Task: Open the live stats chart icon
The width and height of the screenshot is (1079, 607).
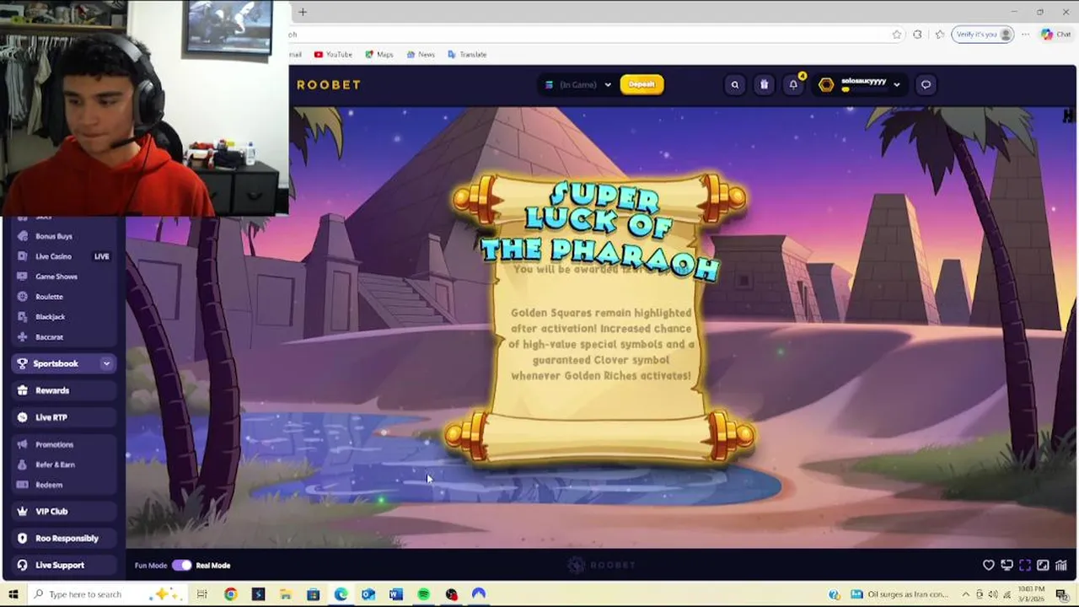Action: point(1061,566)
